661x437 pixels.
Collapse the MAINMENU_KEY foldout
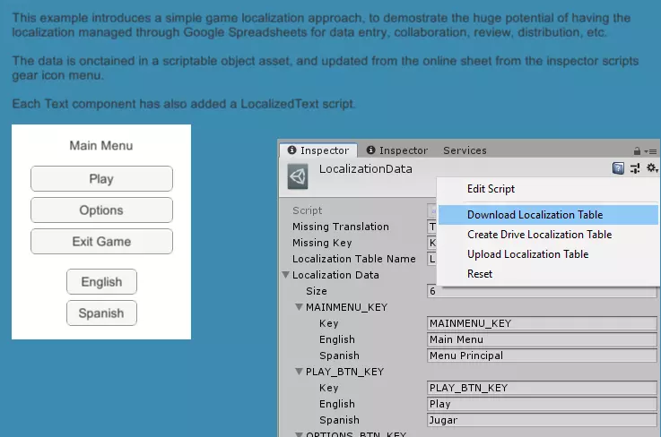click(299, 307)
